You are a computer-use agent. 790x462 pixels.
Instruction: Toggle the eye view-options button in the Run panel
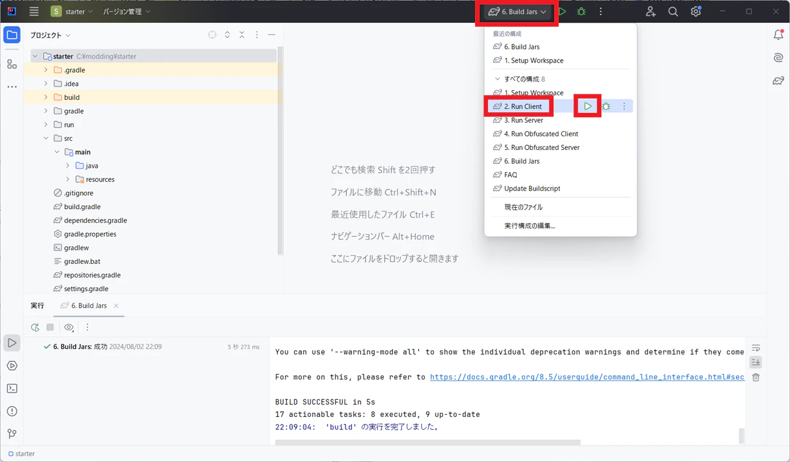[69, 328]
